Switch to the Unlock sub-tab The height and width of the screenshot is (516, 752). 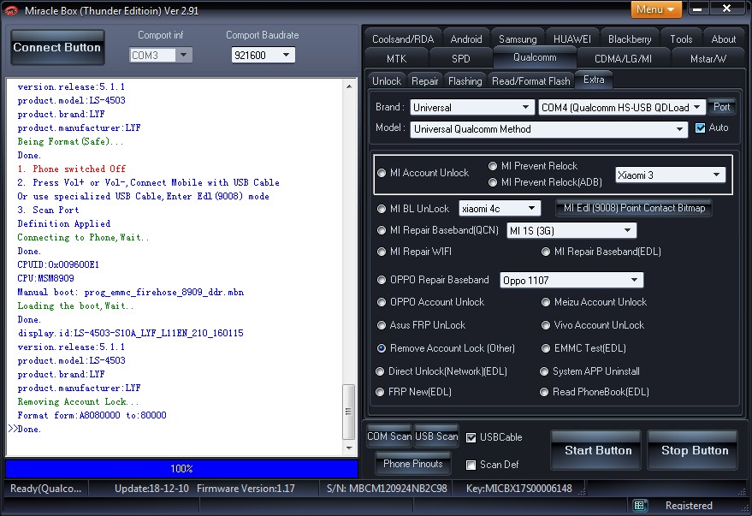point(387,81)
